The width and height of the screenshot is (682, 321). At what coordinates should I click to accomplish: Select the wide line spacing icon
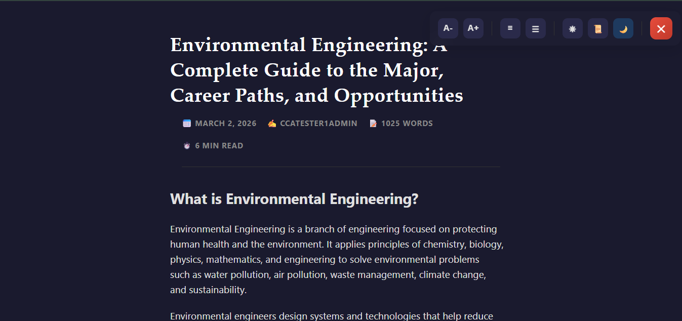click(536, 28)
